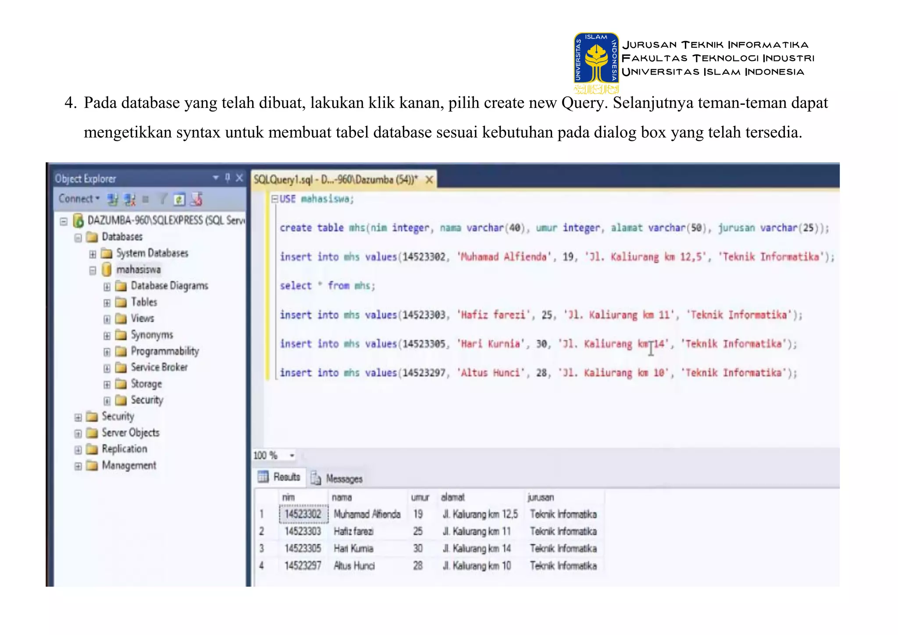898x635 pixels.
Task: Select the Altus Hunci cell
Action: click(x=367, y=566)
